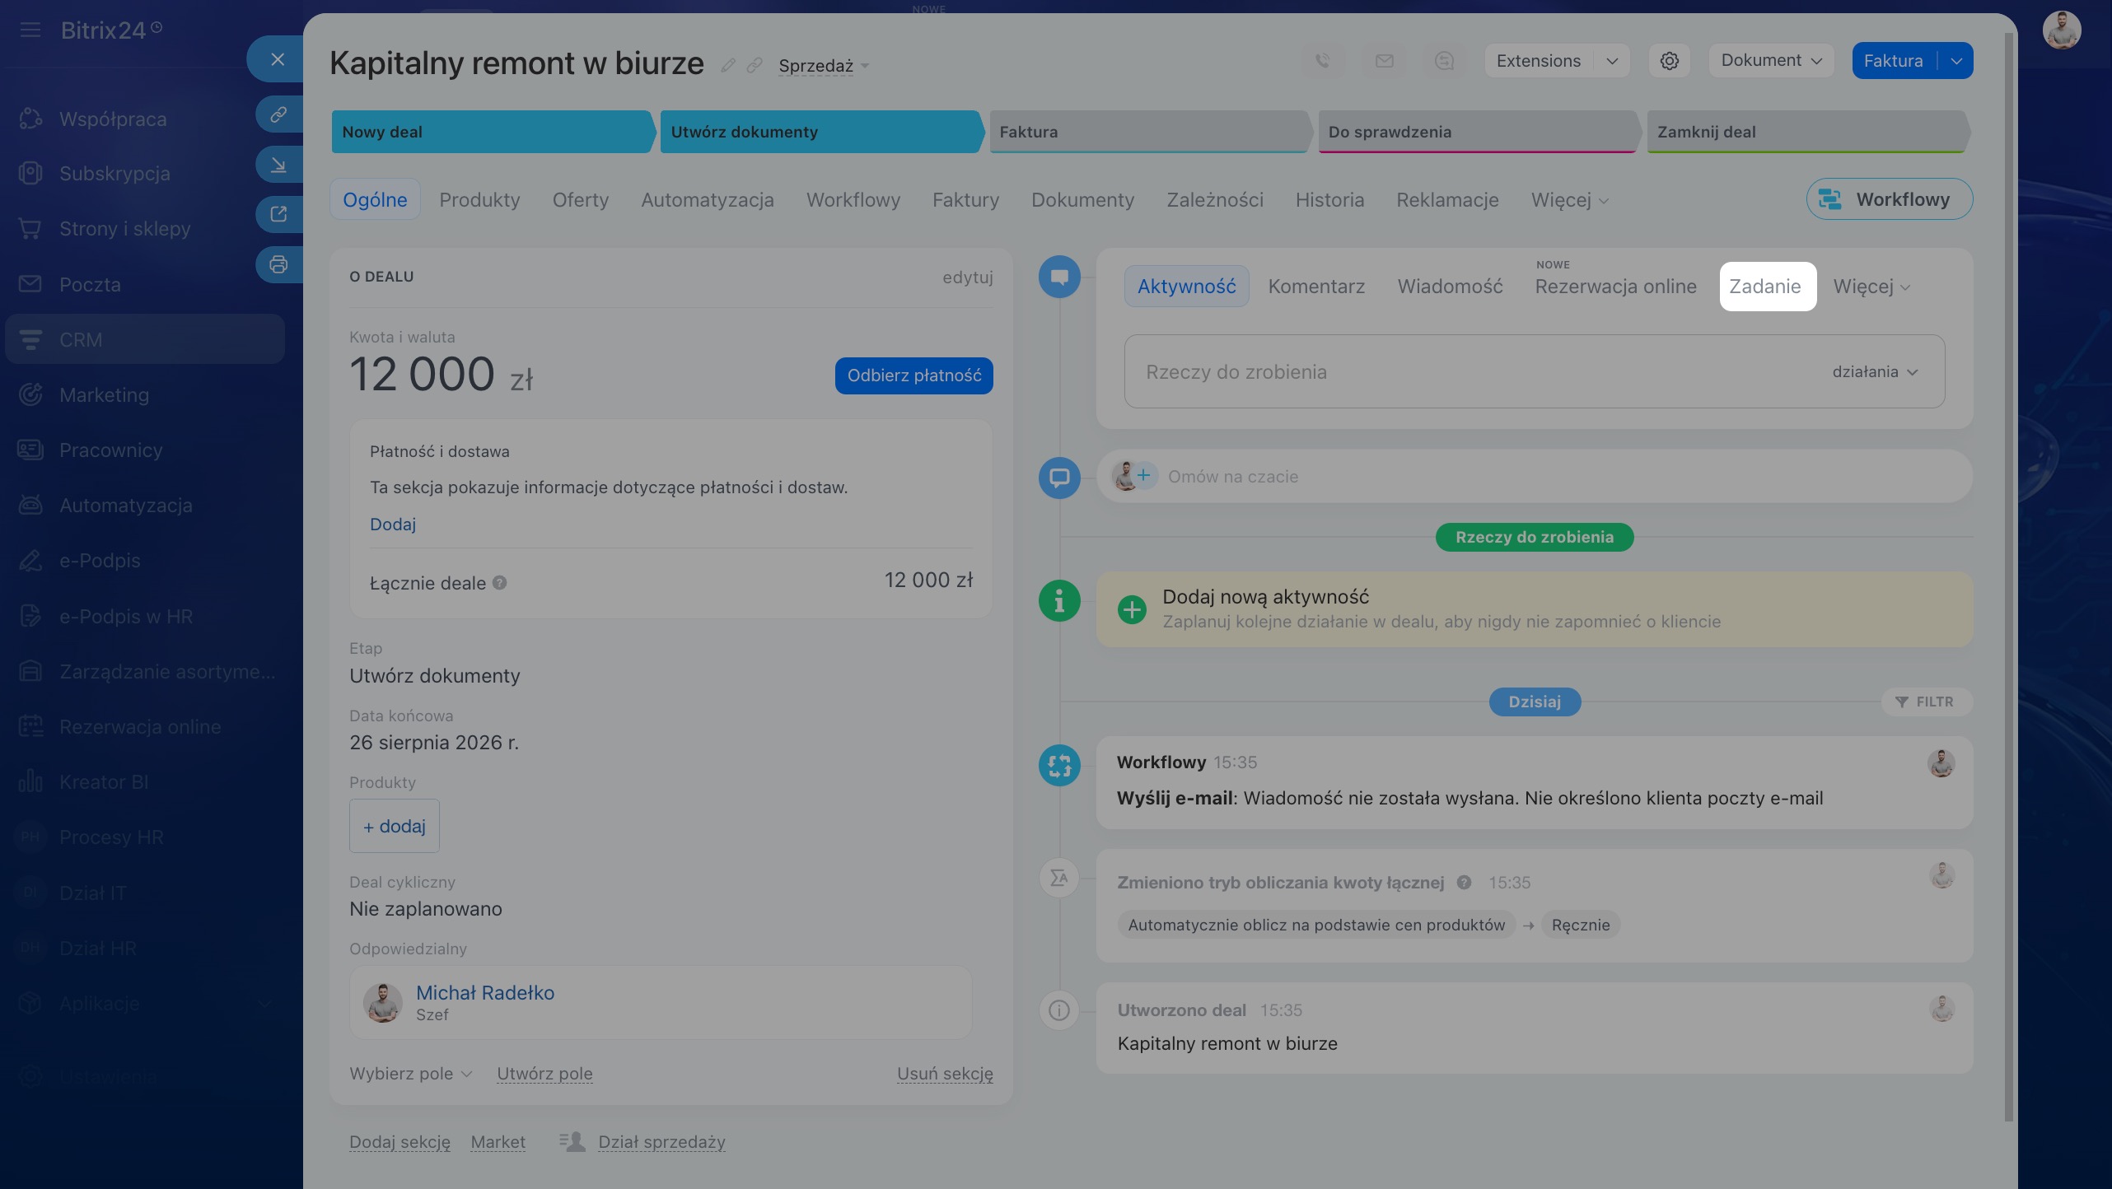
Task: Select the Komentarz activity tab
Action: point(1316,287)
